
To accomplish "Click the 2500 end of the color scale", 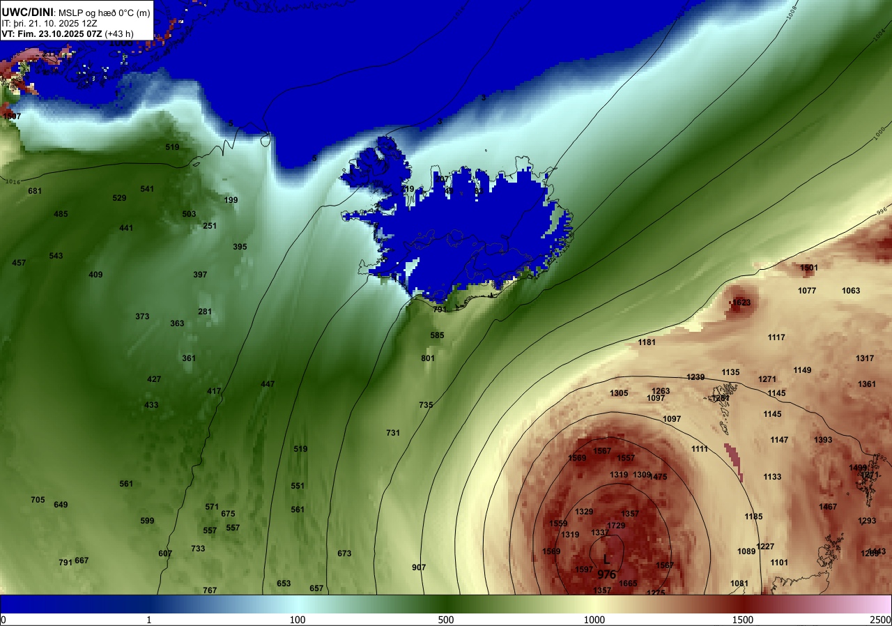I will [882, 620].
